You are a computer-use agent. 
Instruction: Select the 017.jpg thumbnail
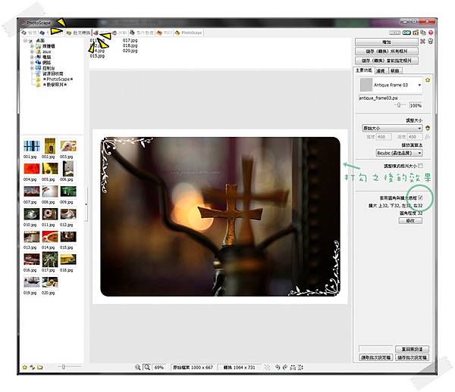point(49,259)
